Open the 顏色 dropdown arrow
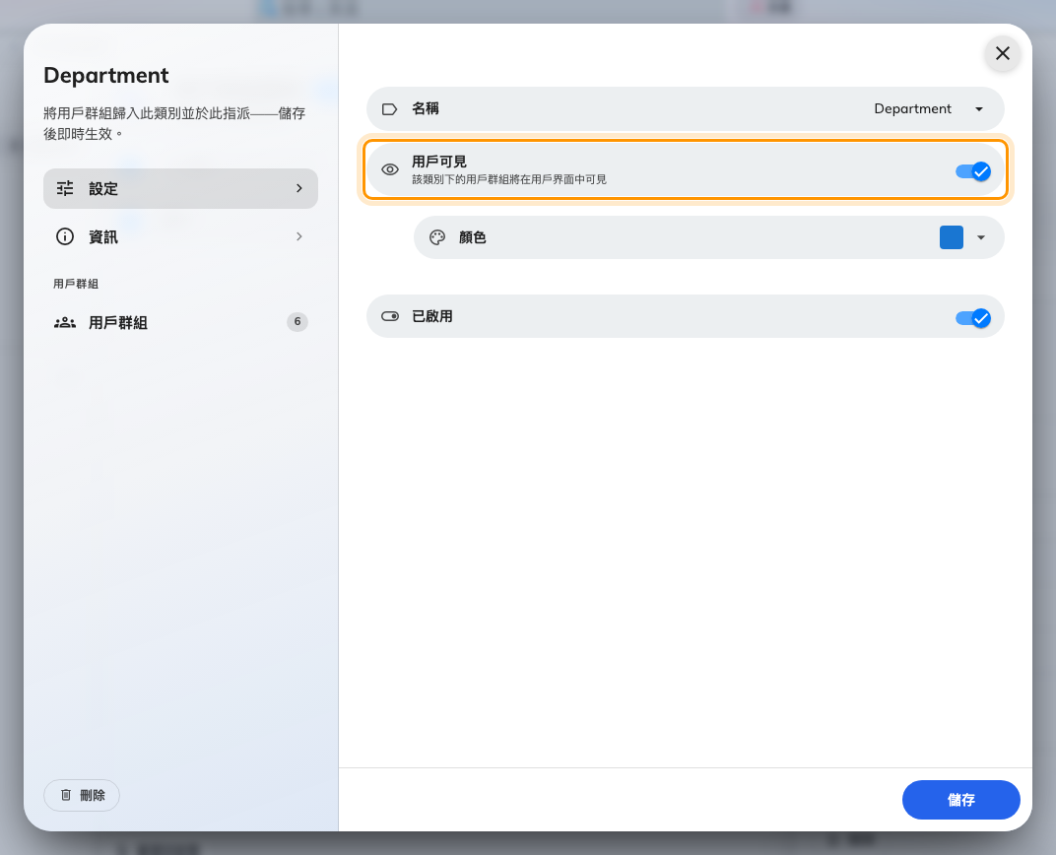Viewport: 1056px width, 855px height. click(x=981, y=237)
